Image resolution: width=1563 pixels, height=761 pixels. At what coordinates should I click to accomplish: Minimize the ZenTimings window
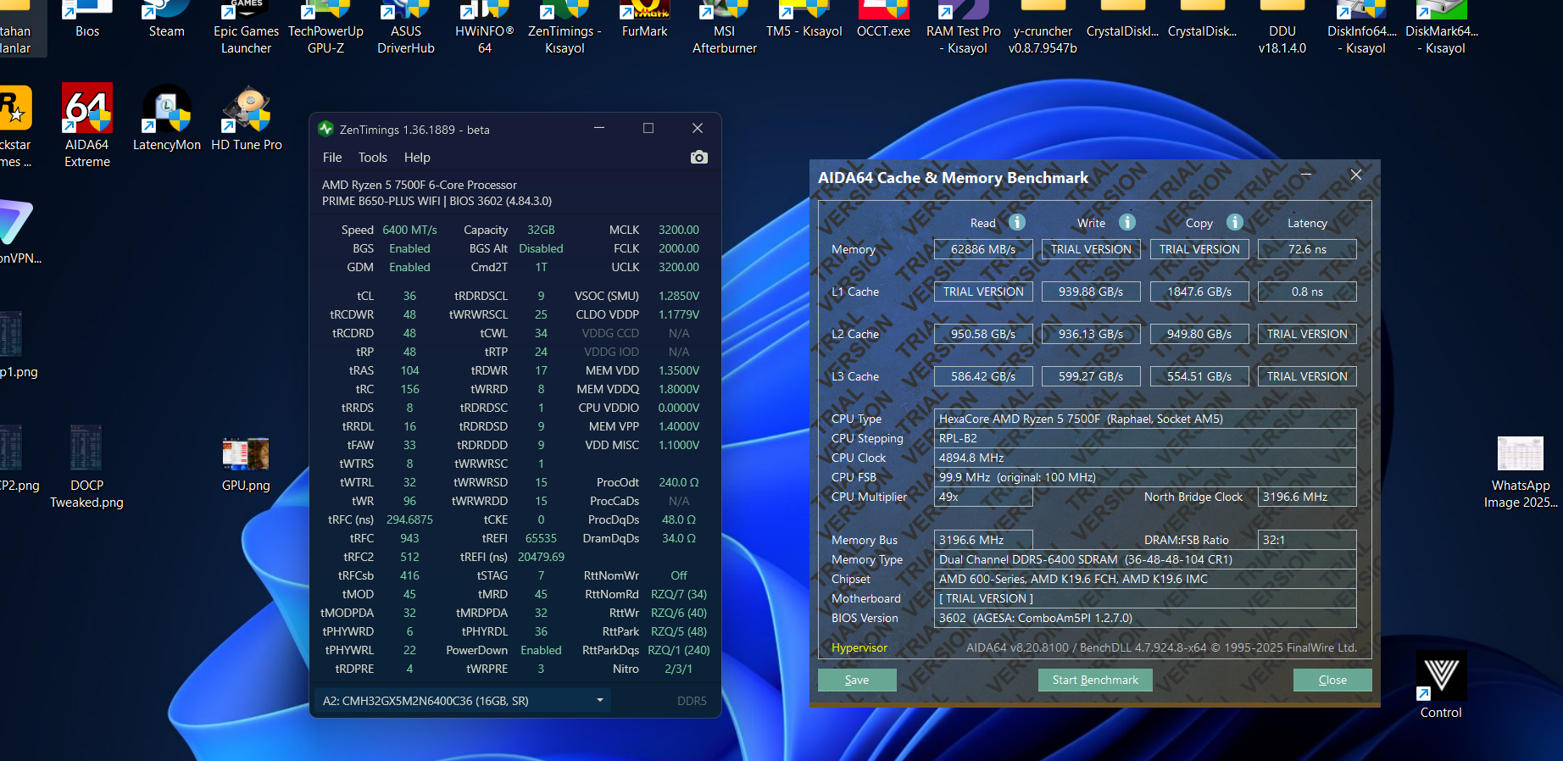(599, 128)
